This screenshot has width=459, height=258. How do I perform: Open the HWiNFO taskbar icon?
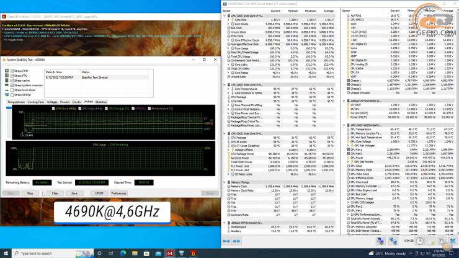pos(182,253)
